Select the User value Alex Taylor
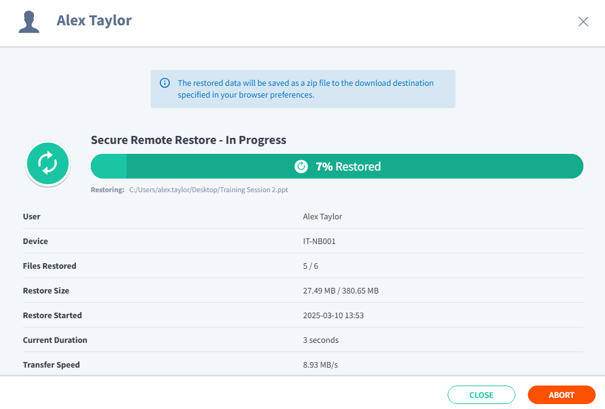The width and height of the screenshot is (605, 409). pyautogui.click(x=322, y=217)
